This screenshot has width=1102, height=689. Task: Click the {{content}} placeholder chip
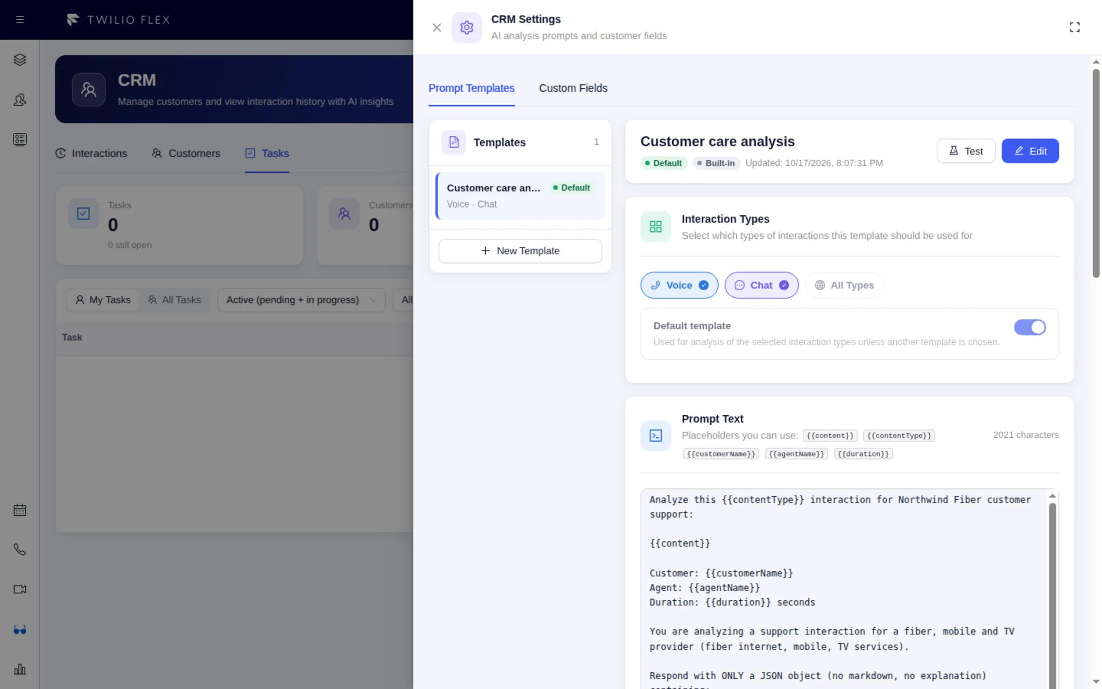click(830, 435)
